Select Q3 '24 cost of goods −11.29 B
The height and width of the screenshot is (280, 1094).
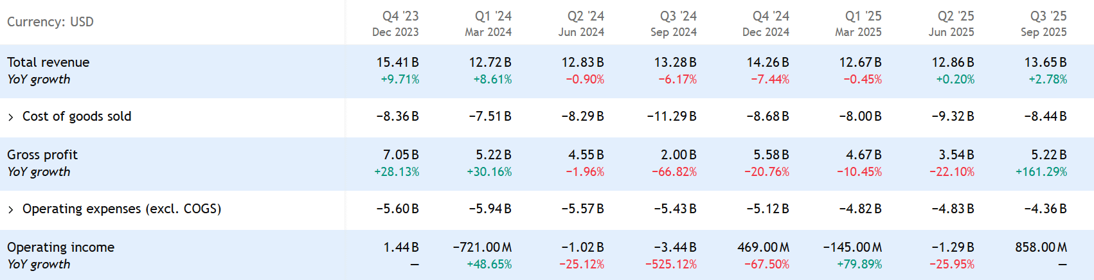tap(671, 116)
